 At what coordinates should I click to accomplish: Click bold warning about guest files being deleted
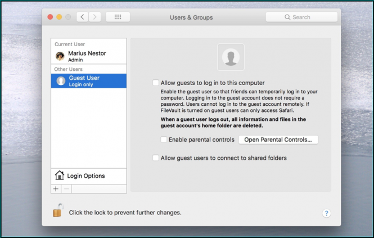tap(233, 122)
